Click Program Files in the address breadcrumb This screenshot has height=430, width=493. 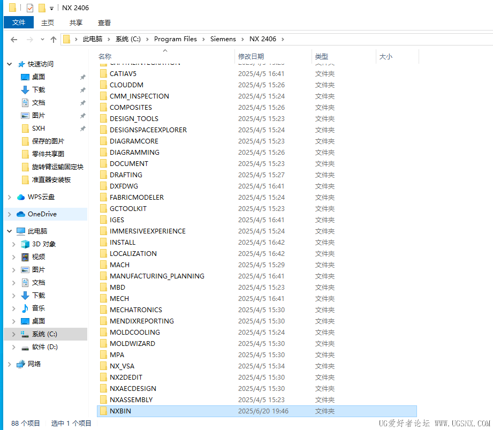click(176, 39)
